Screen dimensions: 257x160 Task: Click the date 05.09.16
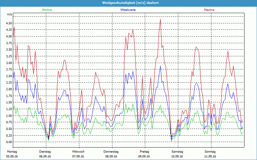point(12,156)
